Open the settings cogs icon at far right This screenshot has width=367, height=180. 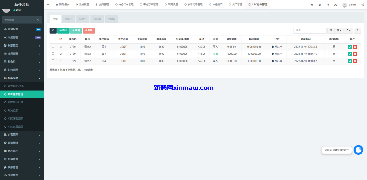click(x=363, y=5)
